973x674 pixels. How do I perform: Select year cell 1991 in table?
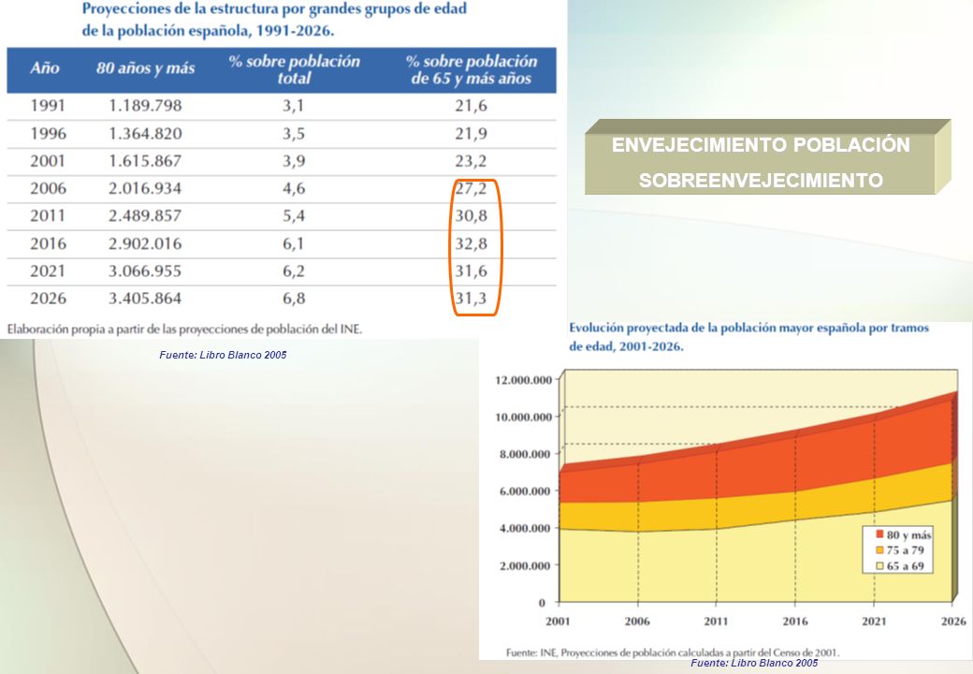pos(48,106)
